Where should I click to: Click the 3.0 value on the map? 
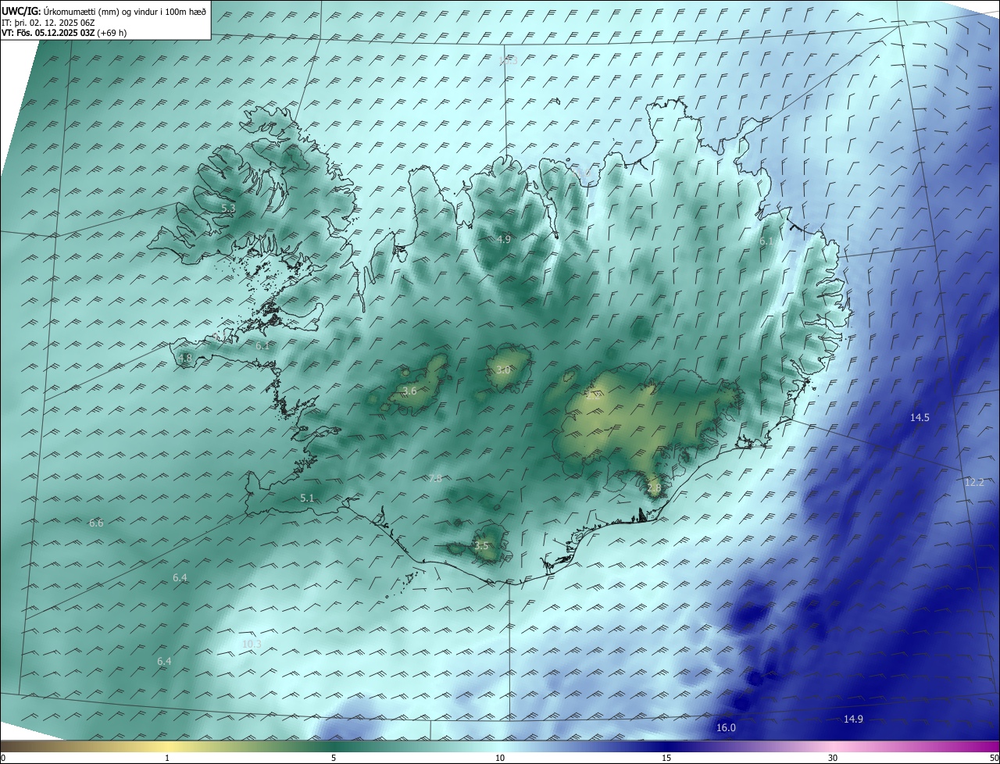(503, 370)
